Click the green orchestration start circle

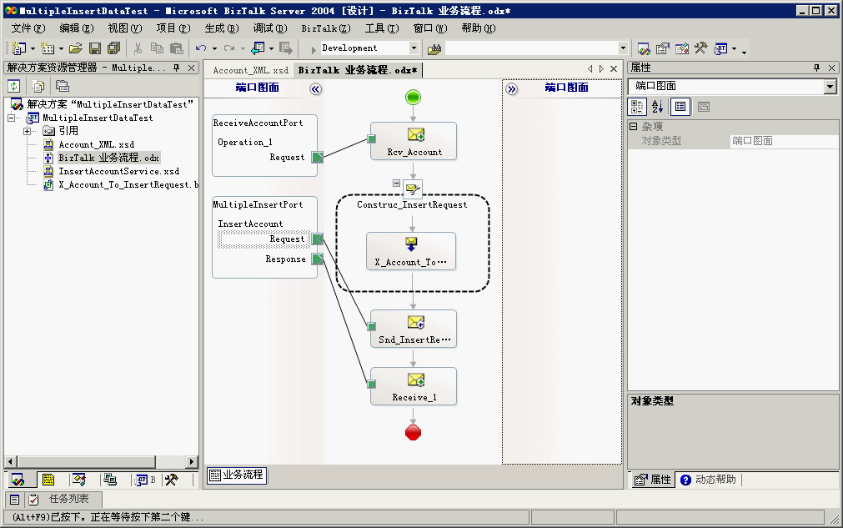[413, 98]
